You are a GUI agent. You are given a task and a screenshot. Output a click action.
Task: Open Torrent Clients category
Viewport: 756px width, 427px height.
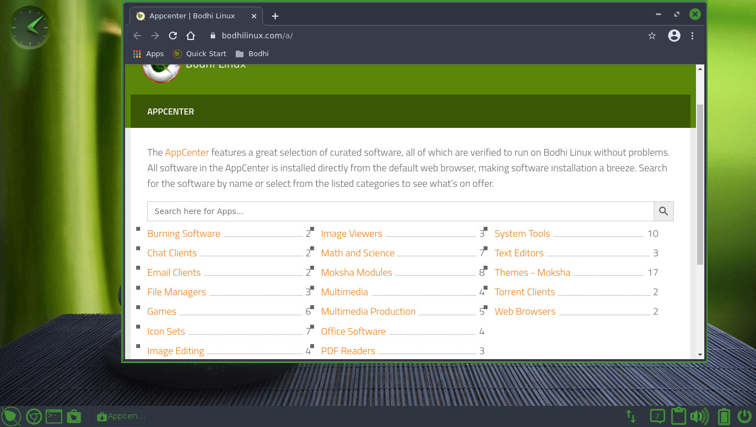(x=525, y=292)
